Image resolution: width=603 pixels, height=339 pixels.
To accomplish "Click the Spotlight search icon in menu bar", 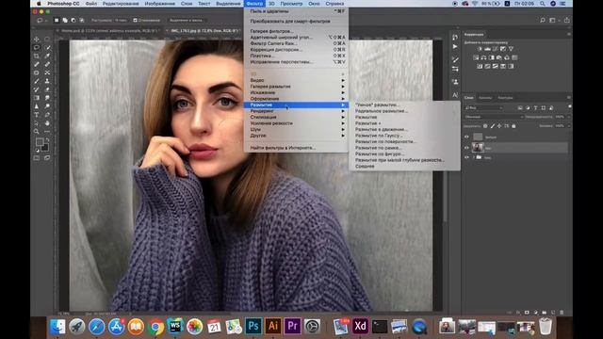I will point(543,4).
